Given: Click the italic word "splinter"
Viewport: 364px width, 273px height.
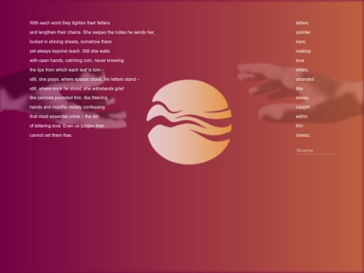Looking at the screenshot, I should [303, 32].
